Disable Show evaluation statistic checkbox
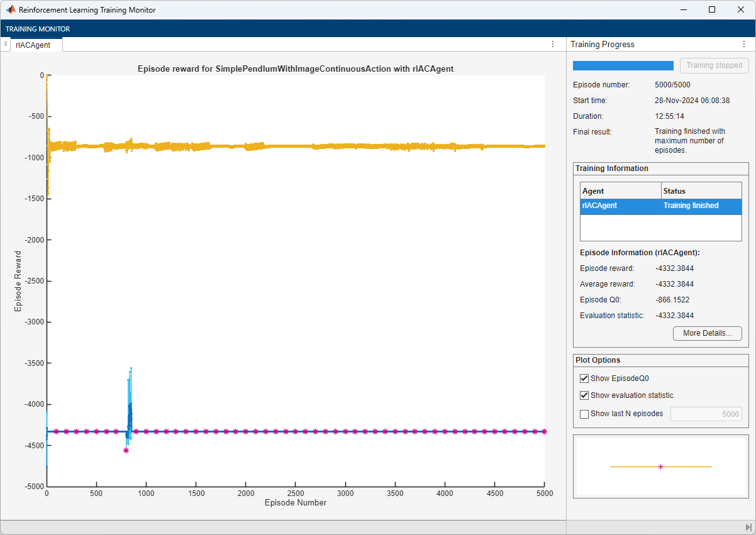This screenshot has width=756, height=535. (584, 395)
